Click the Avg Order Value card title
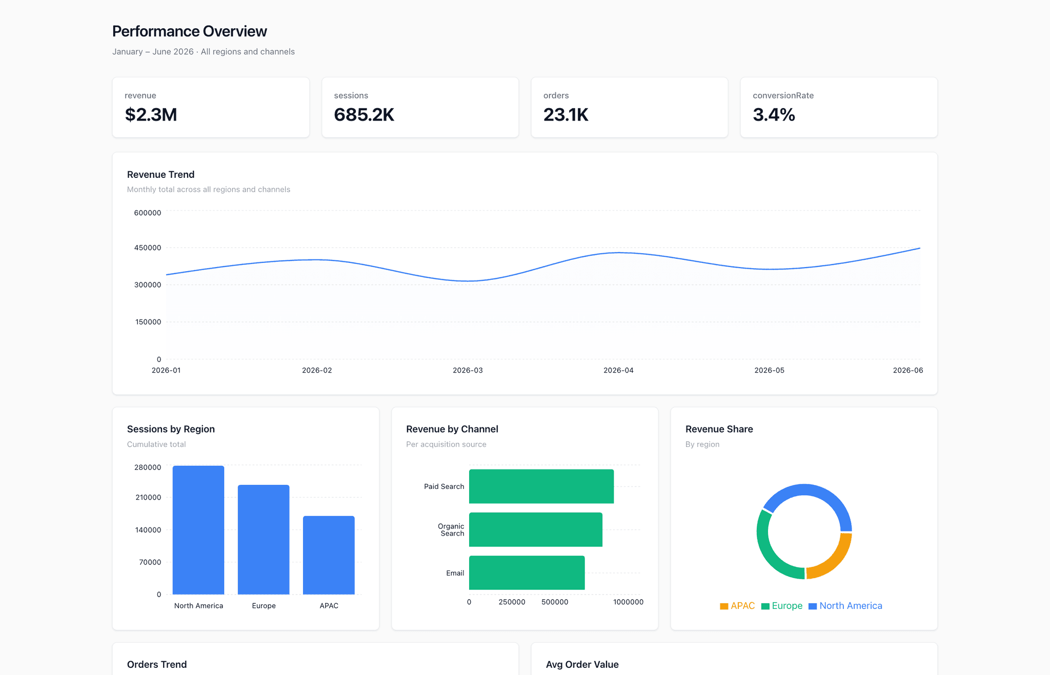Viewport: 1050px width, 675px height. [582, 664]
